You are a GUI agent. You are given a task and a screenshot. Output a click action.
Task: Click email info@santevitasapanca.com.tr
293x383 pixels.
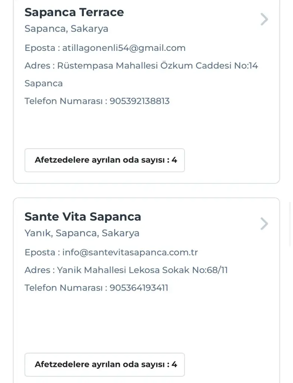coord(130,252)
